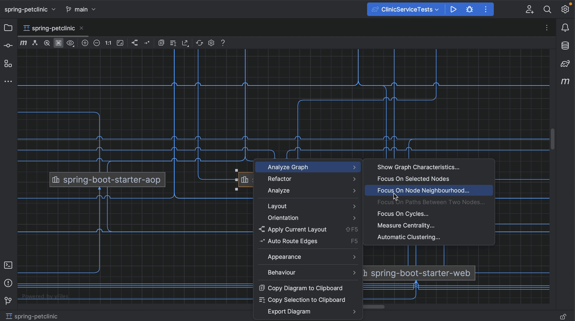
Task: Open Search Everywhere magnifier
Action: tap(547, 9)
